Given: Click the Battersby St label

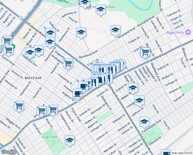Looking at the screenshot, I should [x=69, y=14].
